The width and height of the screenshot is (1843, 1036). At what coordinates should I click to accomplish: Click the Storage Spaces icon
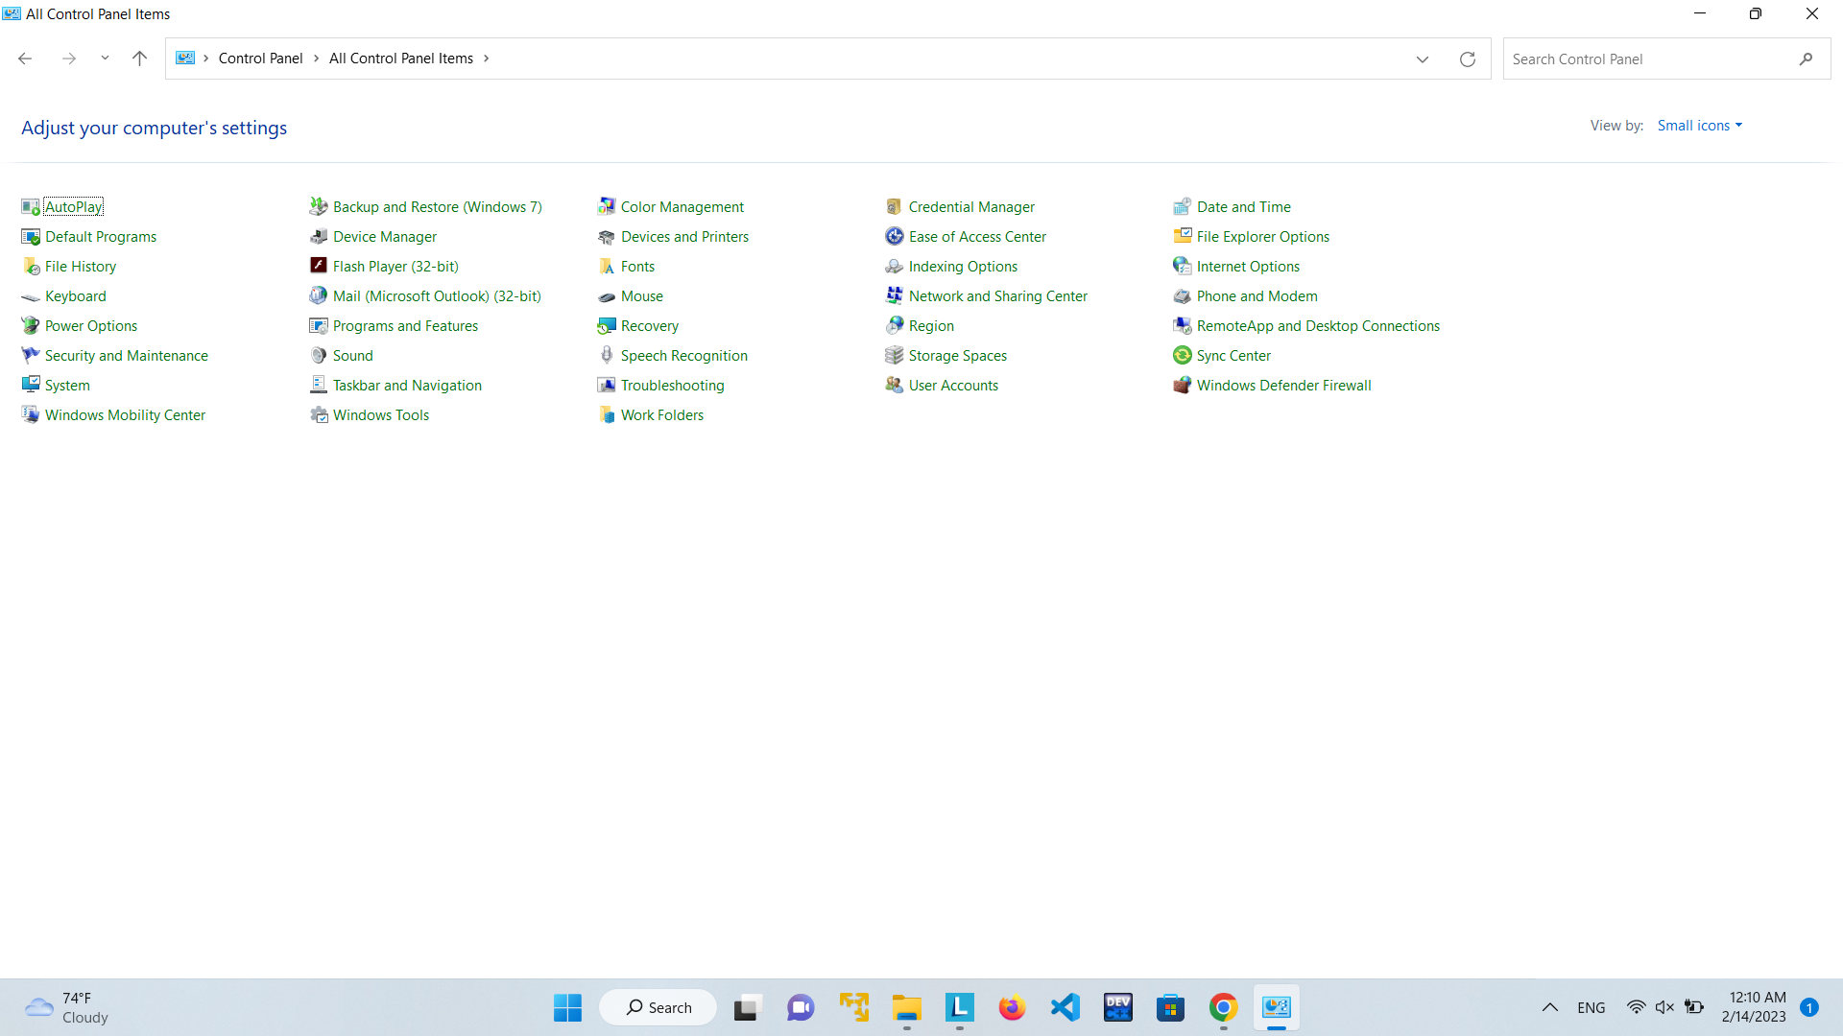tap(894, 355)
